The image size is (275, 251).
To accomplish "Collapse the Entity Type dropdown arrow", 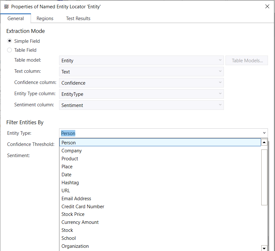I will tap(264, 133).
